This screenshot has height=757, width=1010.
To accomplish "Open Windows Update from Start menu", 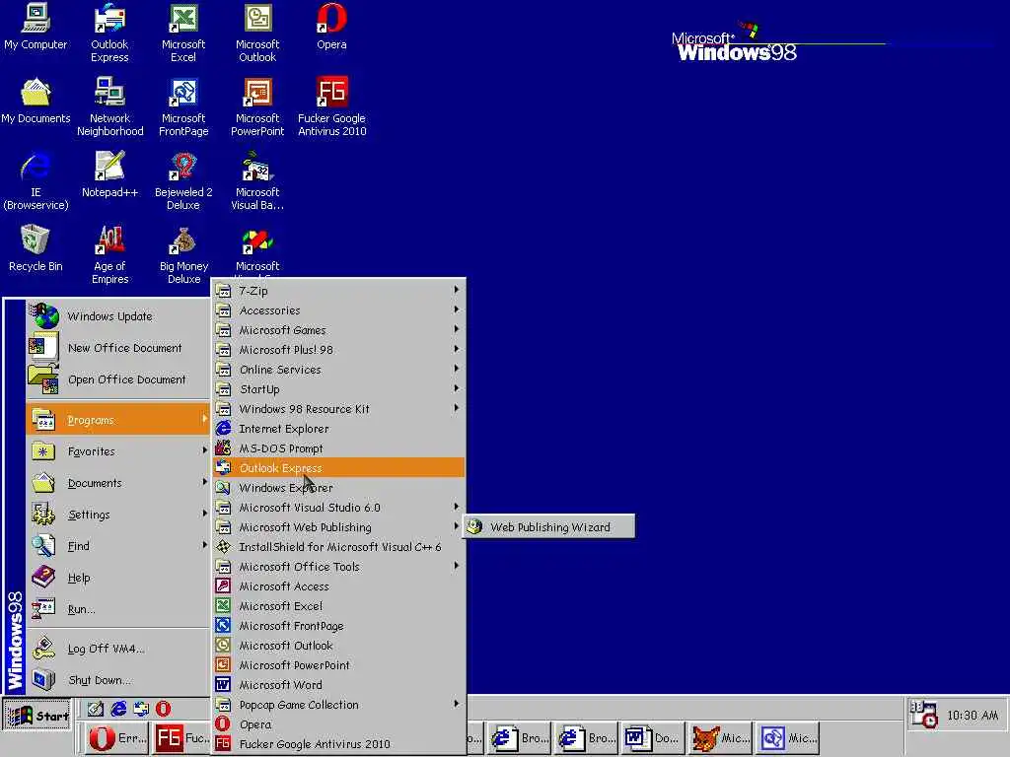I will click(x=118, y=316).
